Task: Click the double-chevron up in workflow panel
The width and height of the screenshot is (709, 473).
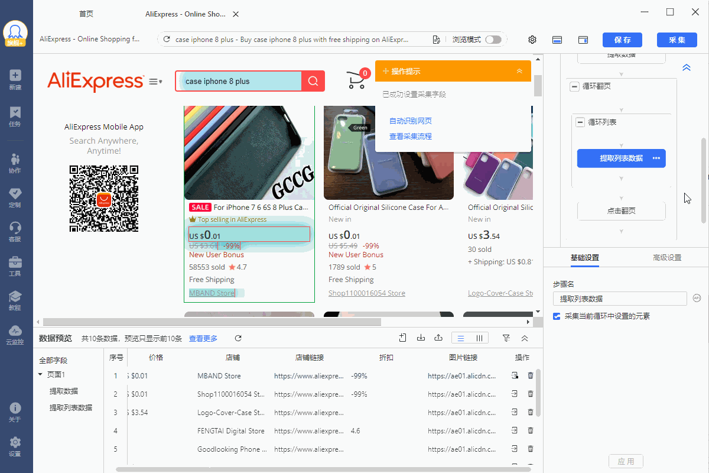Action: (687, 67)
